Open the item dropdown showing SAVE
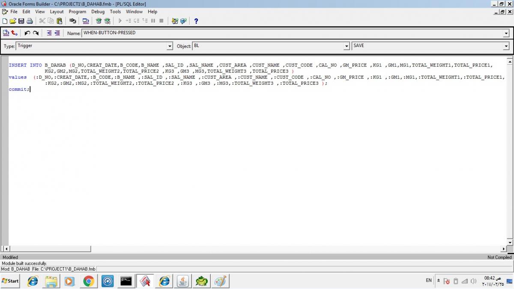 click(x=506, y=46)
